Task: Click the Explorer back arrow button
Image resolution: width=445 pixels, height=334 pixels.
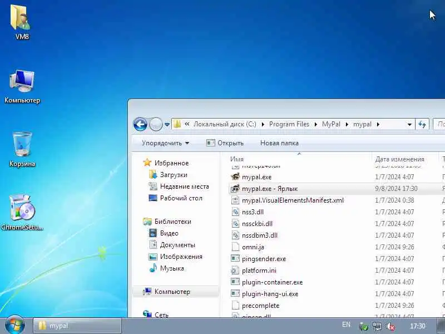Action: [x=141, y=124]
